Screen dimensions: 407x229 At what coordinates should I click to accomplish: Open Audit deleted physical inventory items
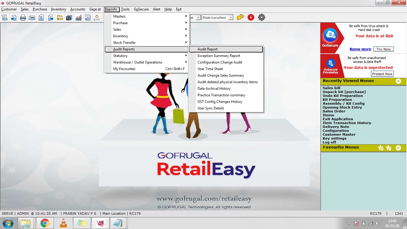coord(226,82)
